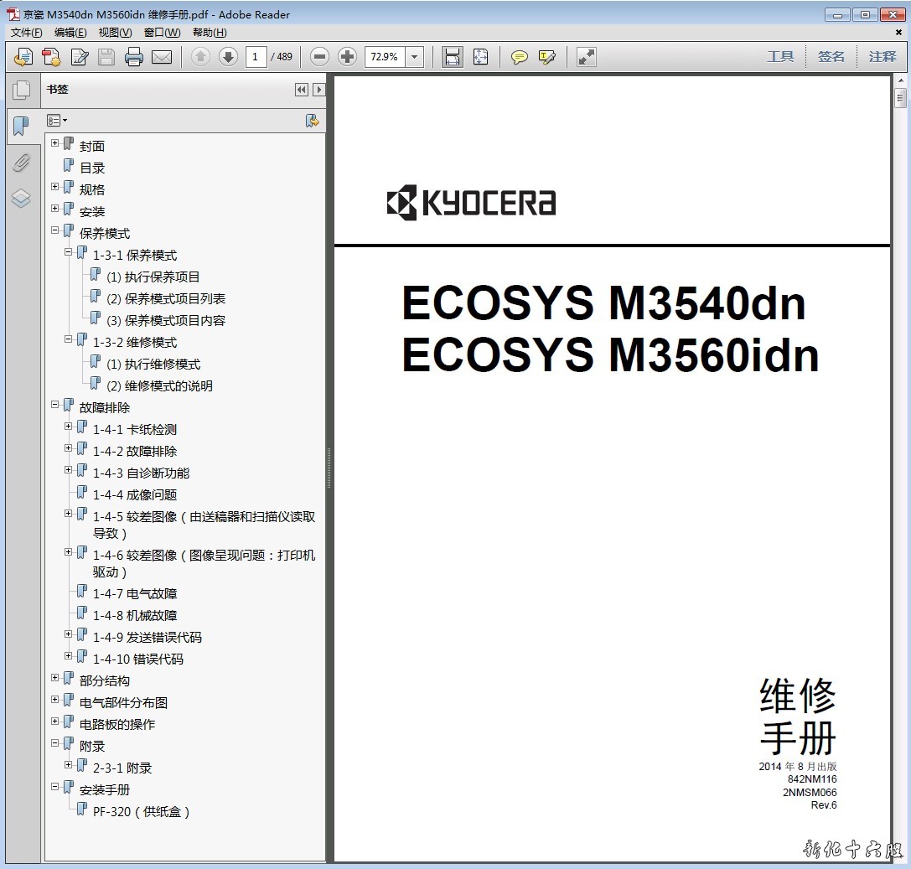This screenshot has width=911, height=869.
Task: Add sticky note comment tool
Action: tap(520, 57)
